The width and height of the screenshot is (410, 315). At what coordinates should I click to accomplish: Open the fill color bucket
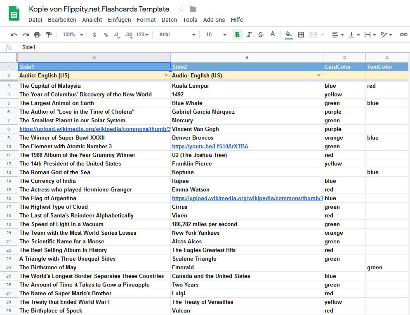[289, 35]
